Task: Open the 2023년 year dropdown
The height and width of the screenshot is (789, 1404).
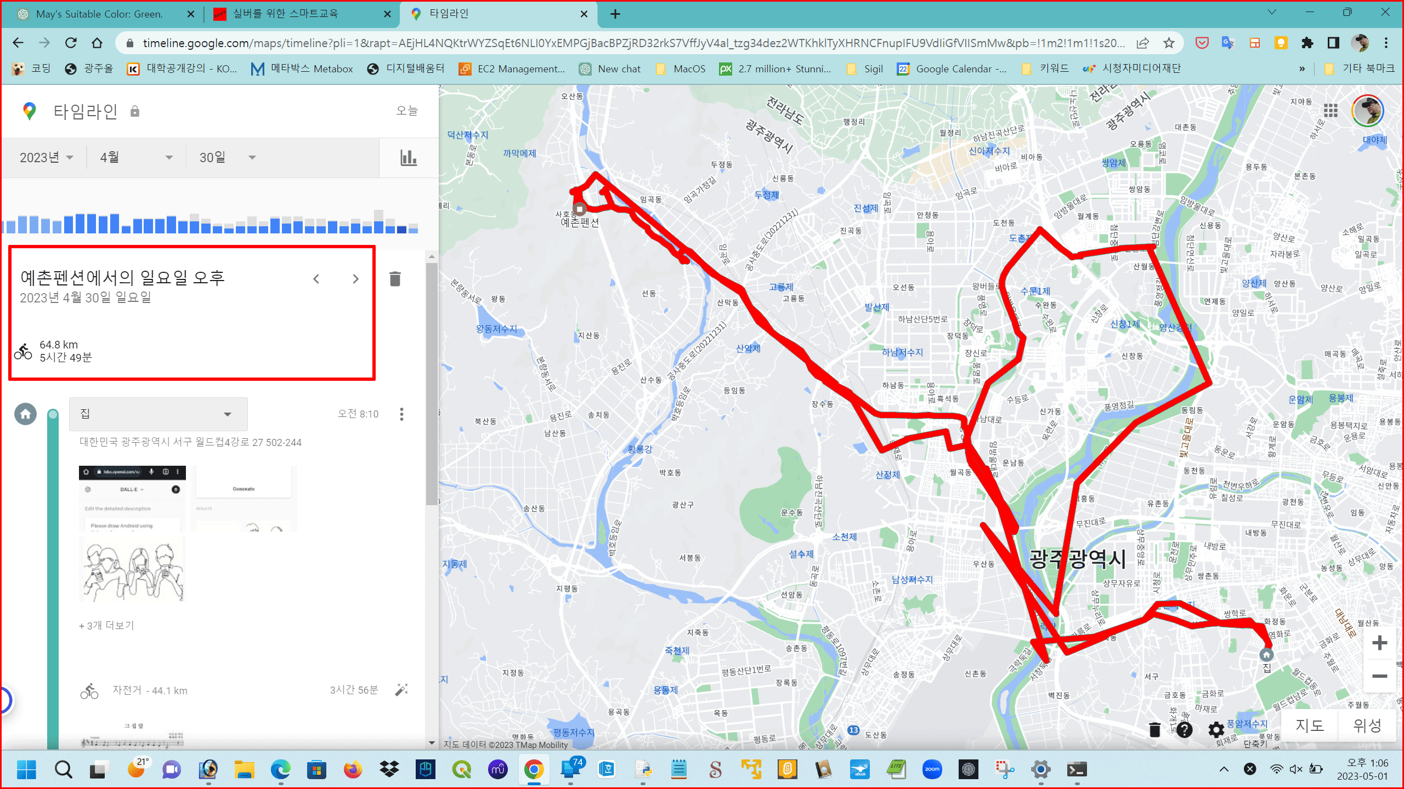Action: 46,158
